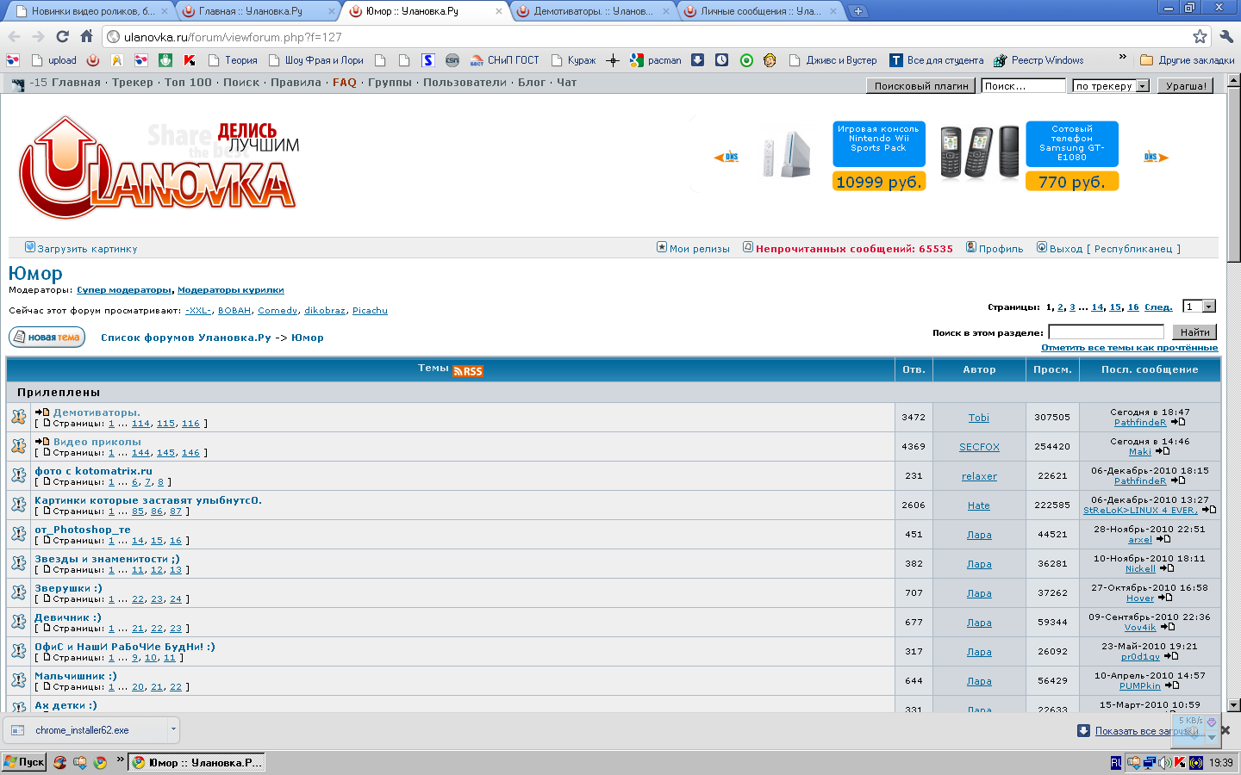
Task: Click newest-post arrow before Видео приколы title
Action: (x=42, y=442)
